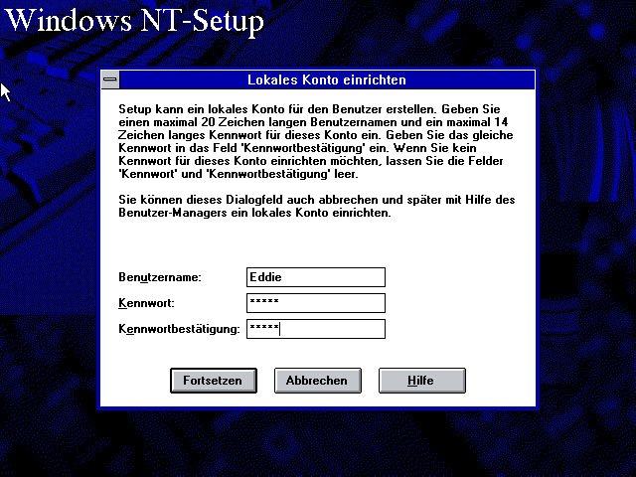Open the dialog's system control menu box

pyautogui.click(x=110, y=79)
